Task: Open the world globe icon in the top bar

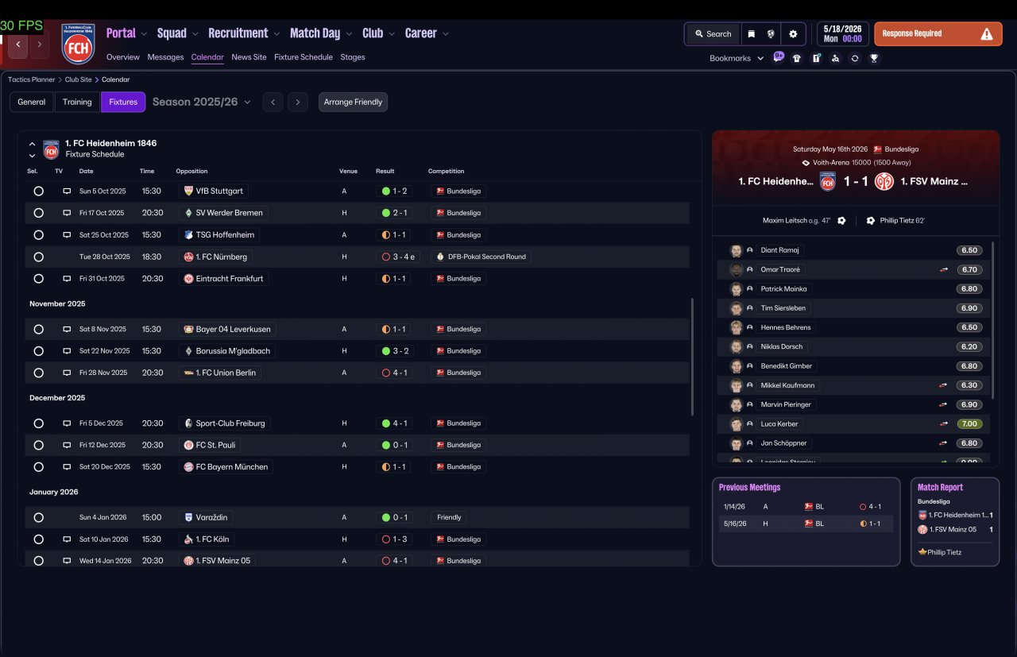Action: pyautogui.click(x=771, y=34)
